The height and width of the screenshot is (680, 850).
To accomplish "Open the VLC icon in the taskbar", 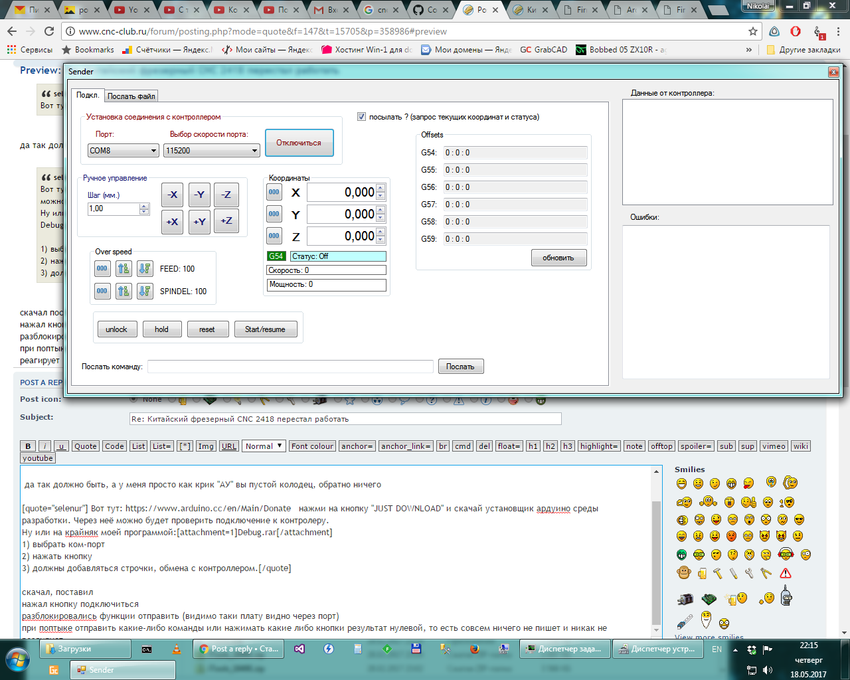I will pyautogui.click(x=176, y=649).
